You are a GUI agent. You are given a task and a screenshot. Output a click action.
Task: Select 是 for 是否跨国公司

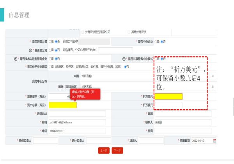coord(50,41)
